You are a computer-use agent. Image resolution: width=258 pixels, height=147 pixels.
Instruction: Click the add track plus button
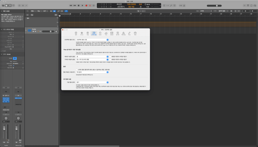pyautogui.click(x=27, y=15)
